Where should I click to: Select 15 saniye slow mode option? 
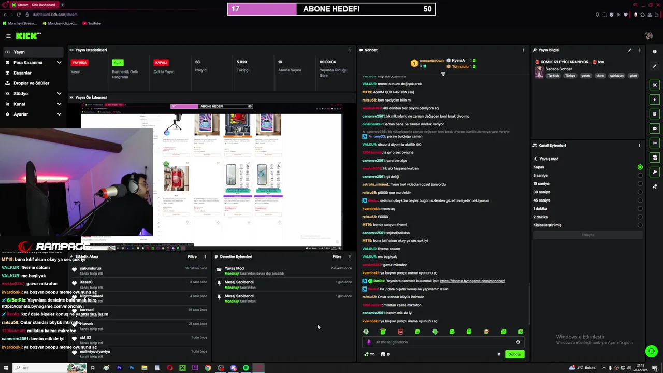587,184
